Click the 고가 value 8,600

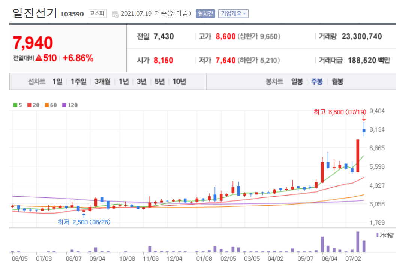[225, 37]
